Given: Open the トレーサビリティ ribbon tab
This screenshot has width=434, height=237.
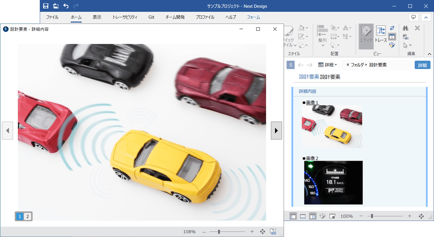Looking at the screenshot, I should [x=125, y=17].
